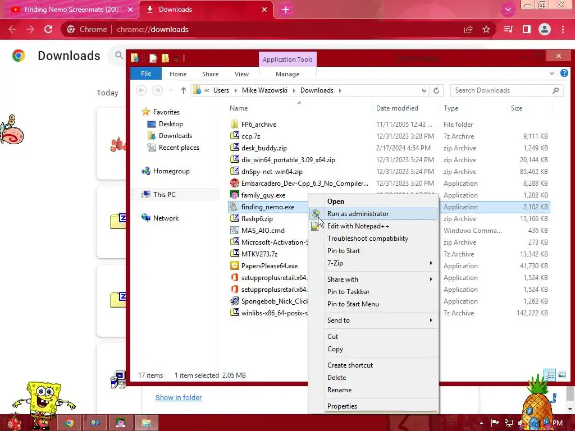Select PapersPlease64.exe file icon
Image resolution: width=575 pixels, height=431 pixels.
(235, 265)
